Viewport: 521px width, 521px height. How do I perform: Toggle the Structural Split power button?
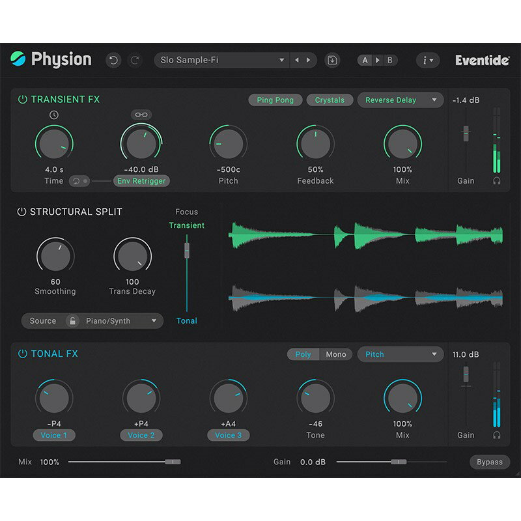click(23, 211)
